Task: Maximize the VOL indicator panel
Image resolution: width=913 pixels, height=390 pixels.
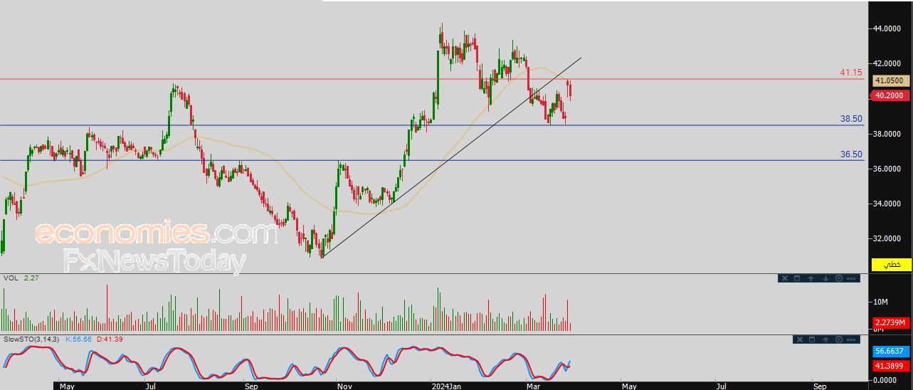Action: click(797, 278)
